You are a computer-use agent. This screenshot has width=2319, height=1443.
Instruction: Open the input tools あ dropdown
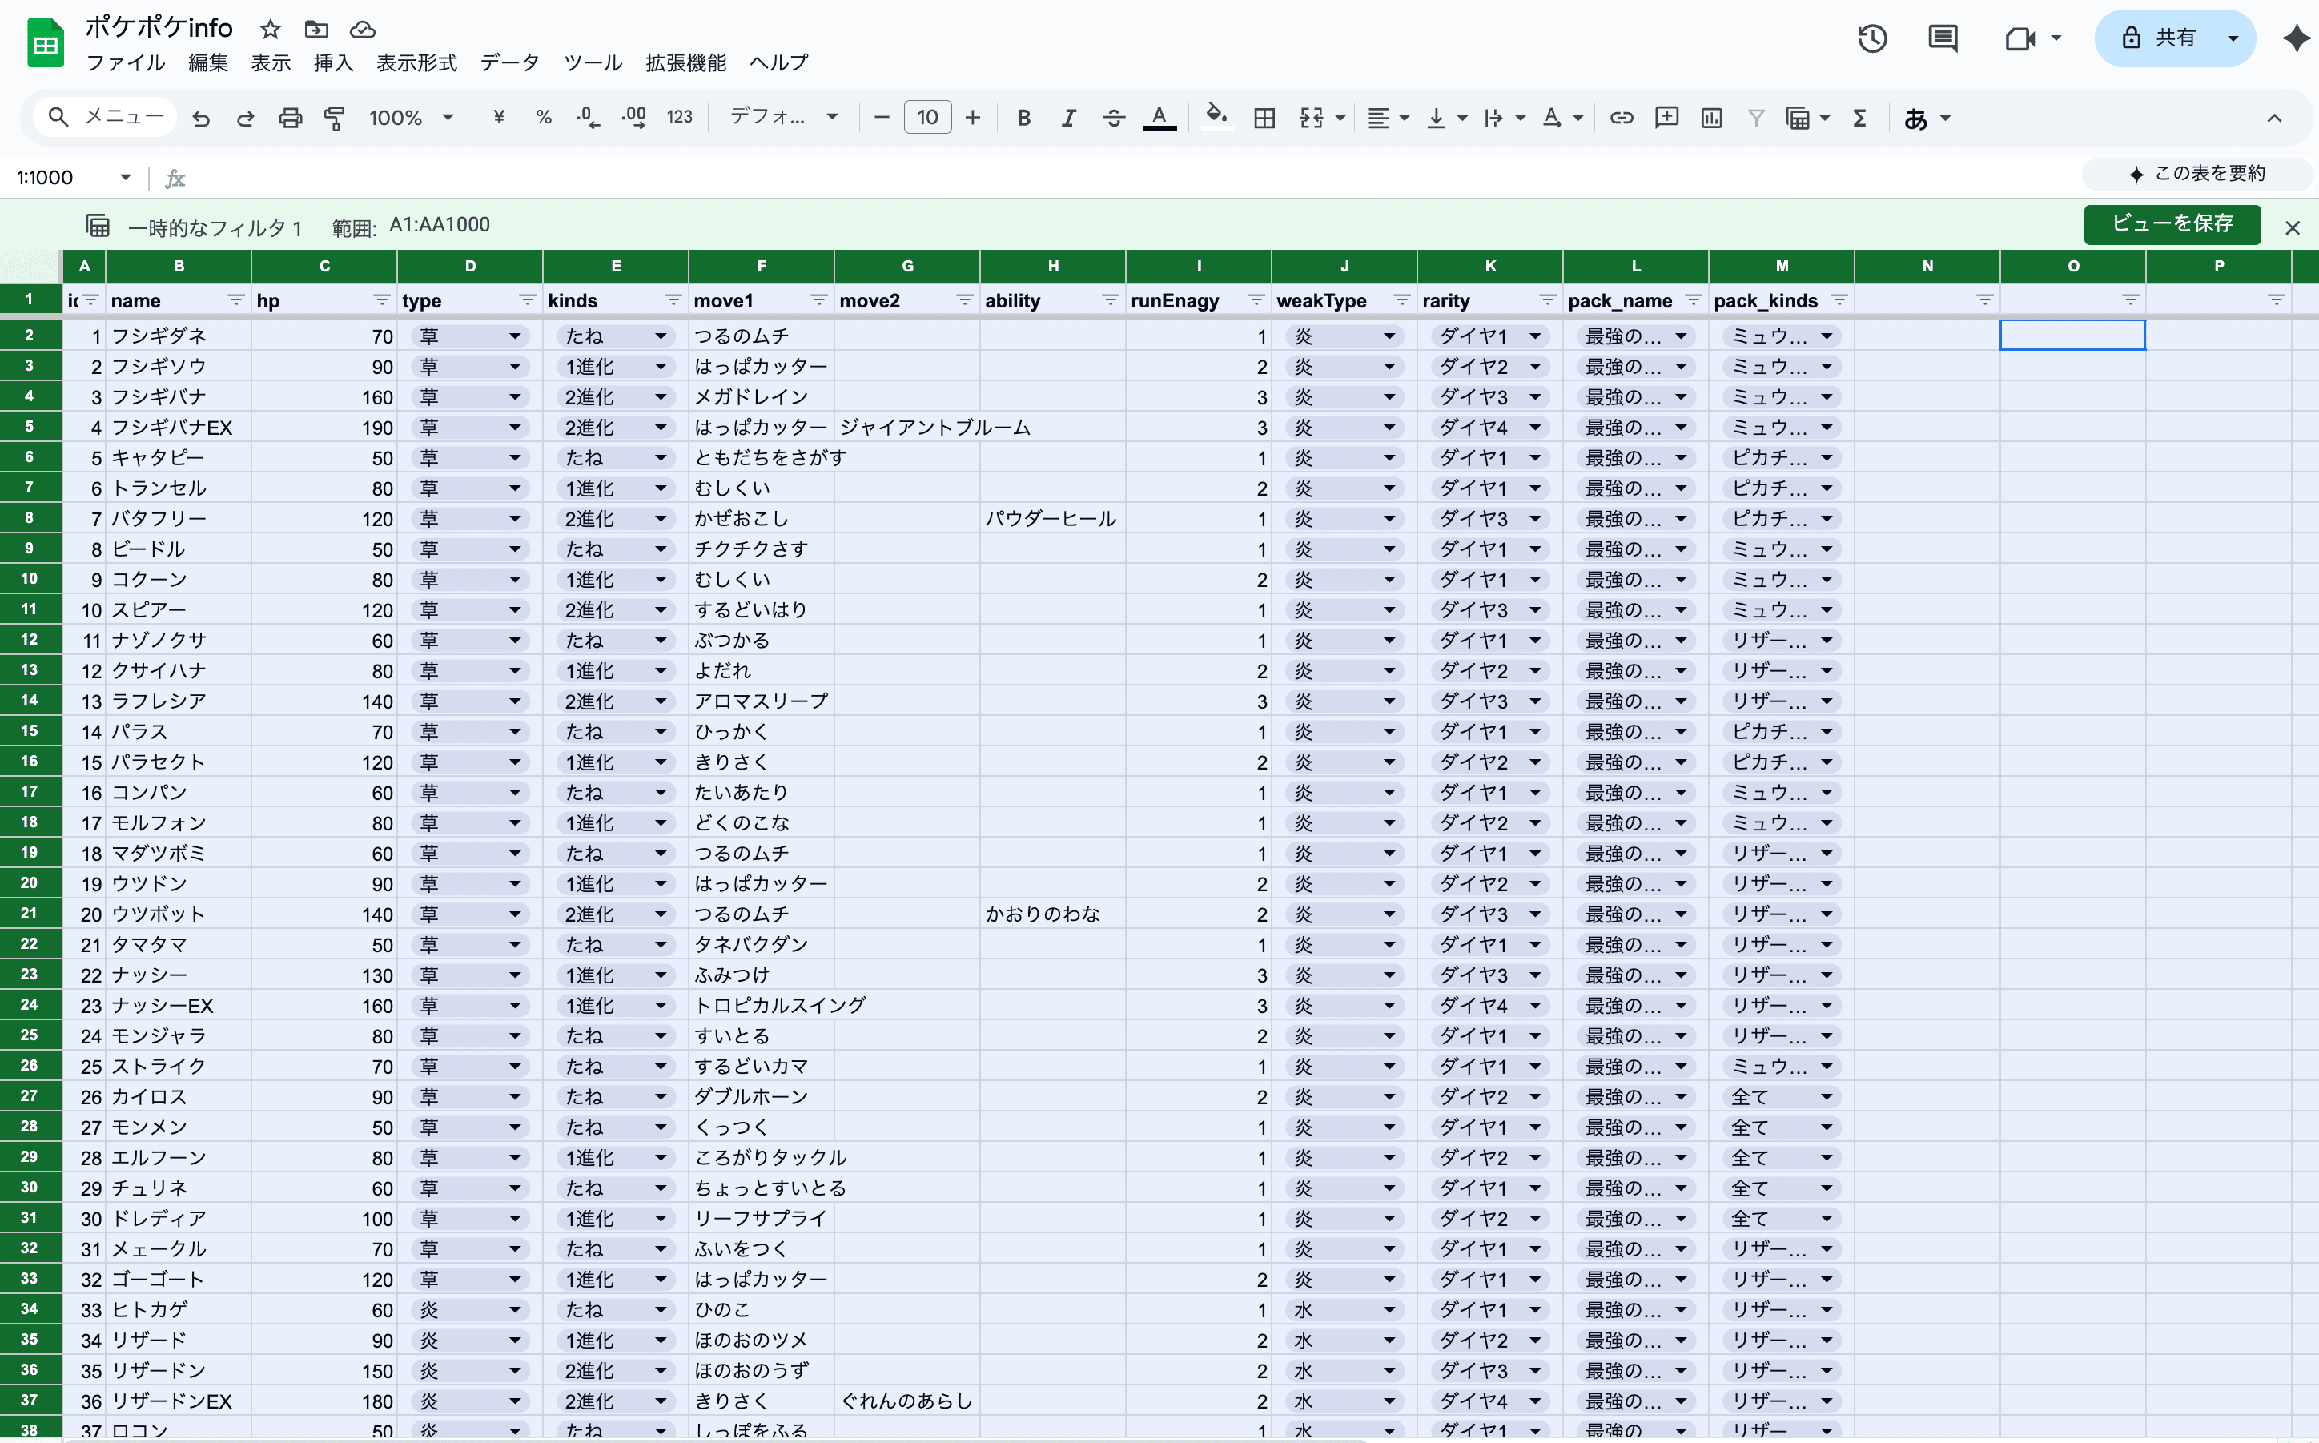(1927, 119)
